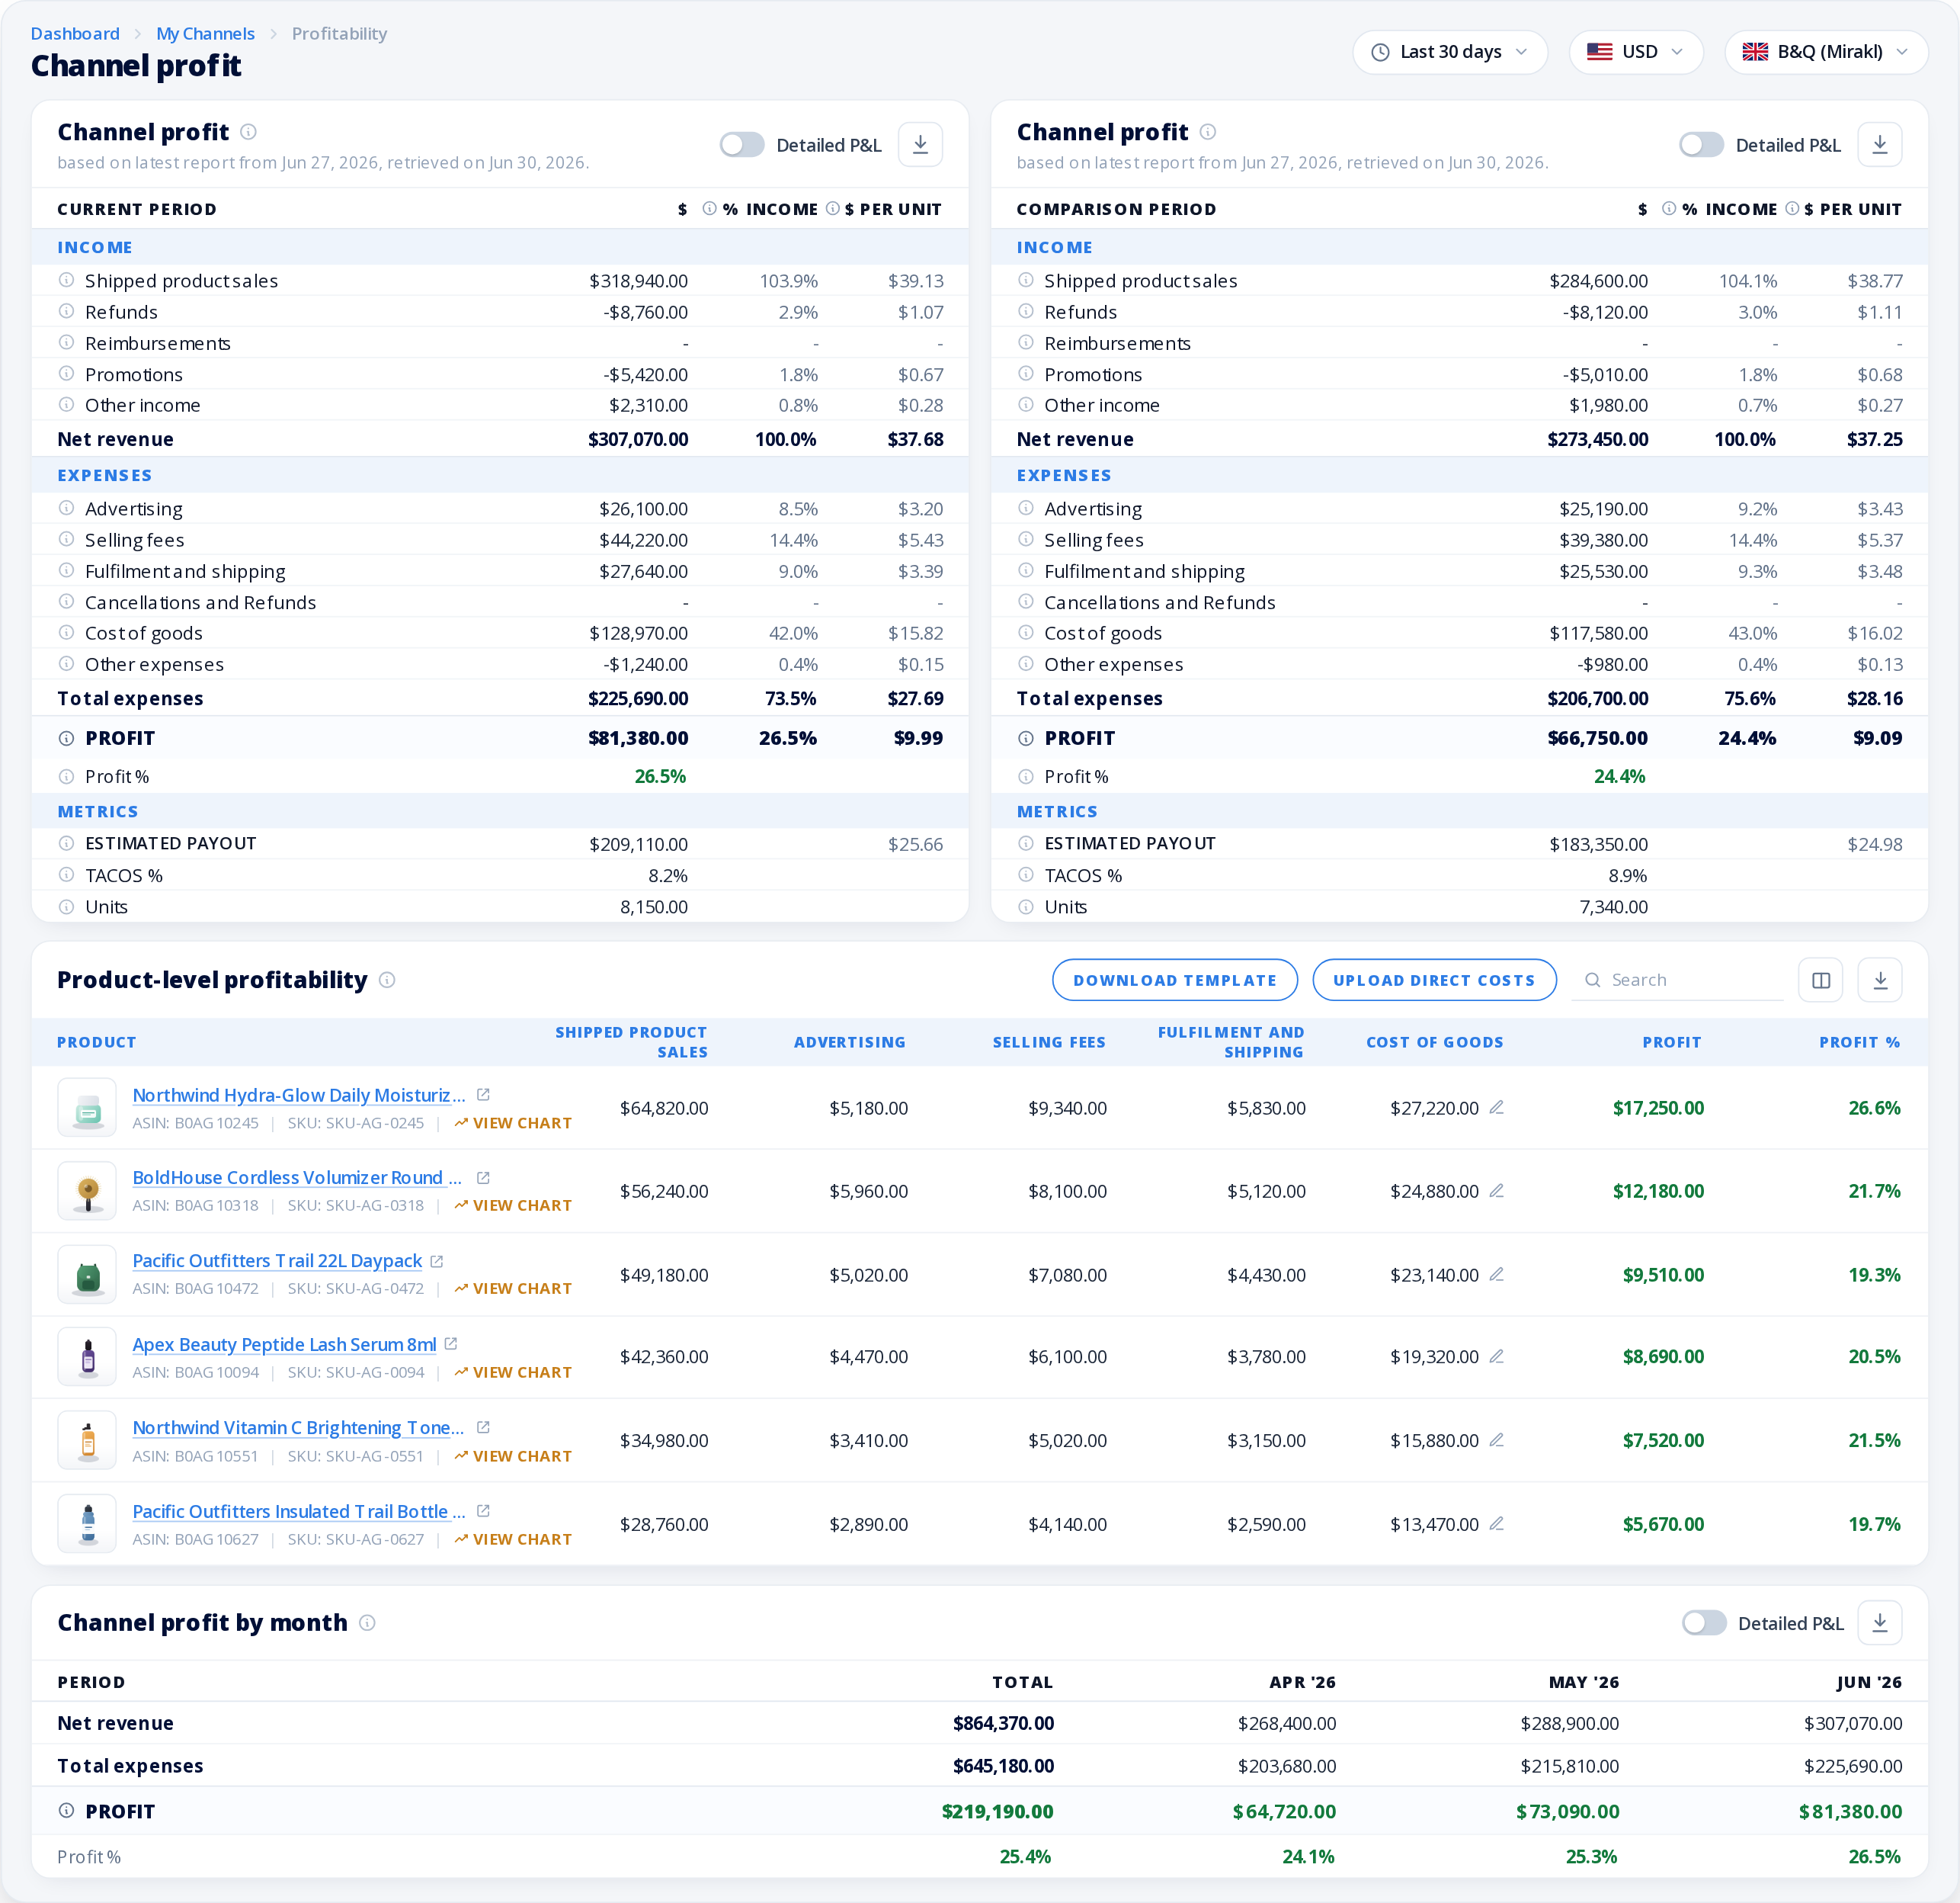The width and height of the screenshot is (1960, 1903).
Task: Edit cost of goods for Pacific Outfitters Trail Daypack
Action: click(x=1497, y=1275)
